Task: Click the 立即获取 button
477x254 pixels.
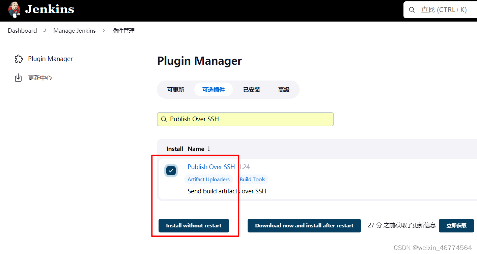Action: [x=456, y=226]
